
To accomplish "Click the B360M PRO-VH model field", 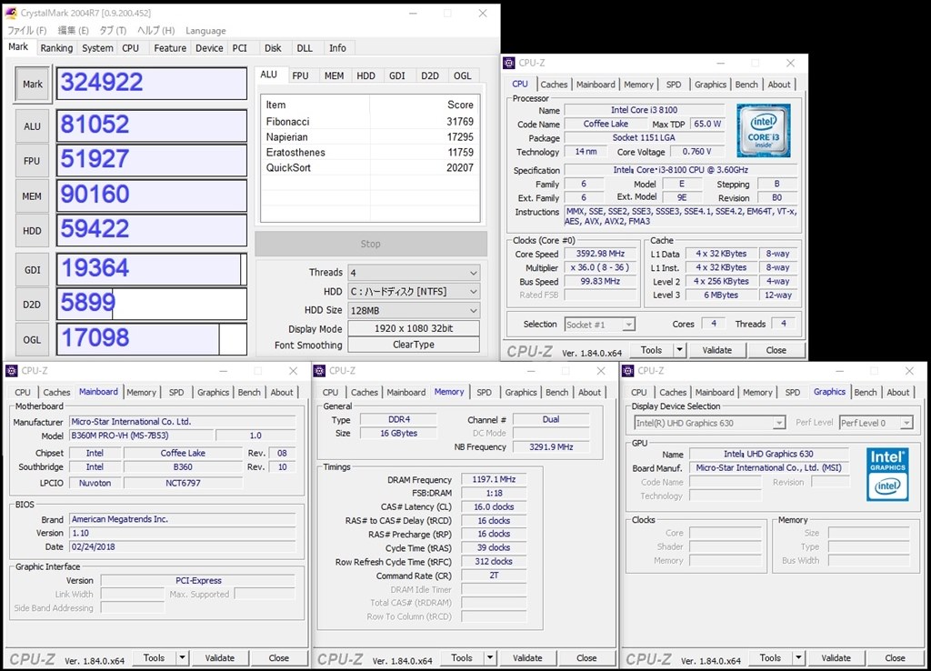I will (x=140, y=436).
